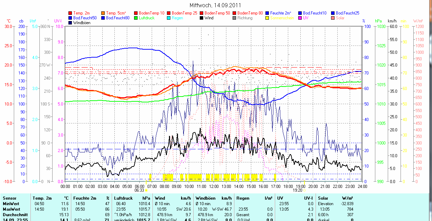The height and width of the screenshot is (221, 432).
Task: Select the Solar legend label
Action: point(340,18)
